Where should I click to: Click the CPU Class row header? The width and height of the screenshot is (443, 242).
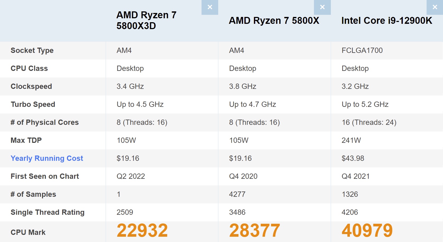pos(29,68)
